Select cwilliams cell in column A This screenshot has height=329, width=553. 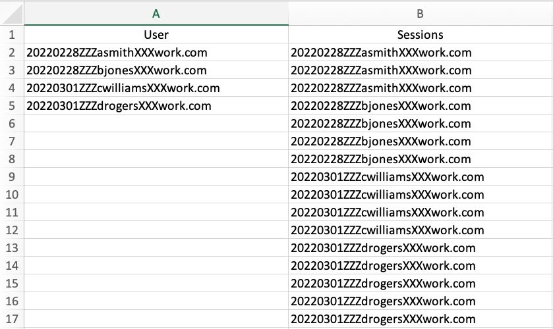point(123,88)
